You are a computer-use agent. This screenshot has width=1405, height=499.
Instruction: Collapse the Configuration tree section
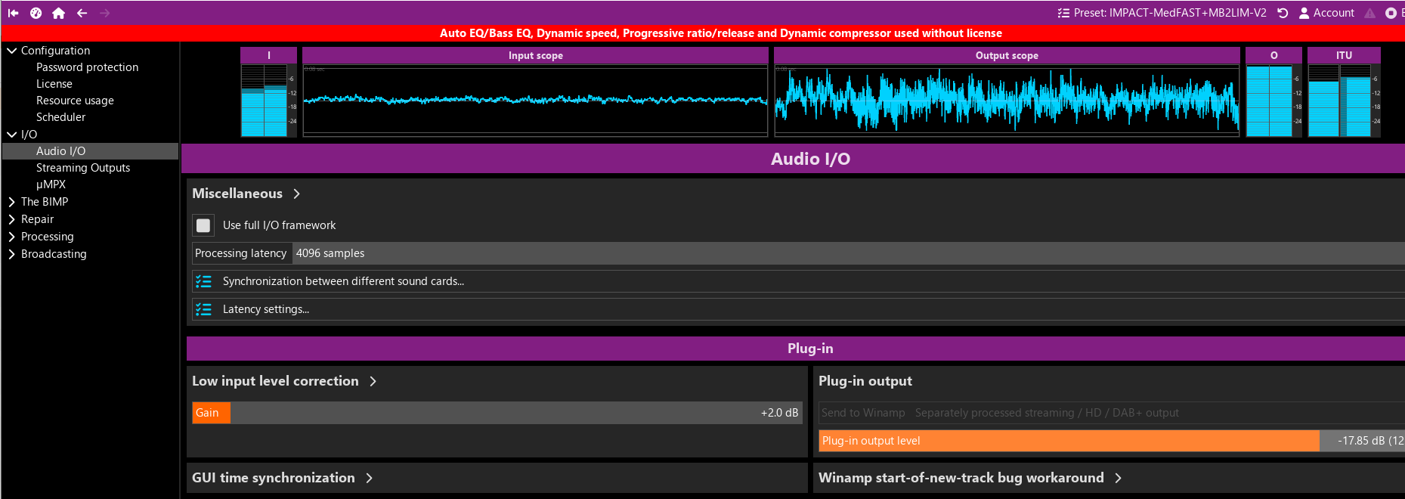tap(11, 51)
